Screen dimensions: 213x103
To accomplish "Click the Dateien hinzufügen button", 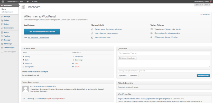I will coord(127,58).
